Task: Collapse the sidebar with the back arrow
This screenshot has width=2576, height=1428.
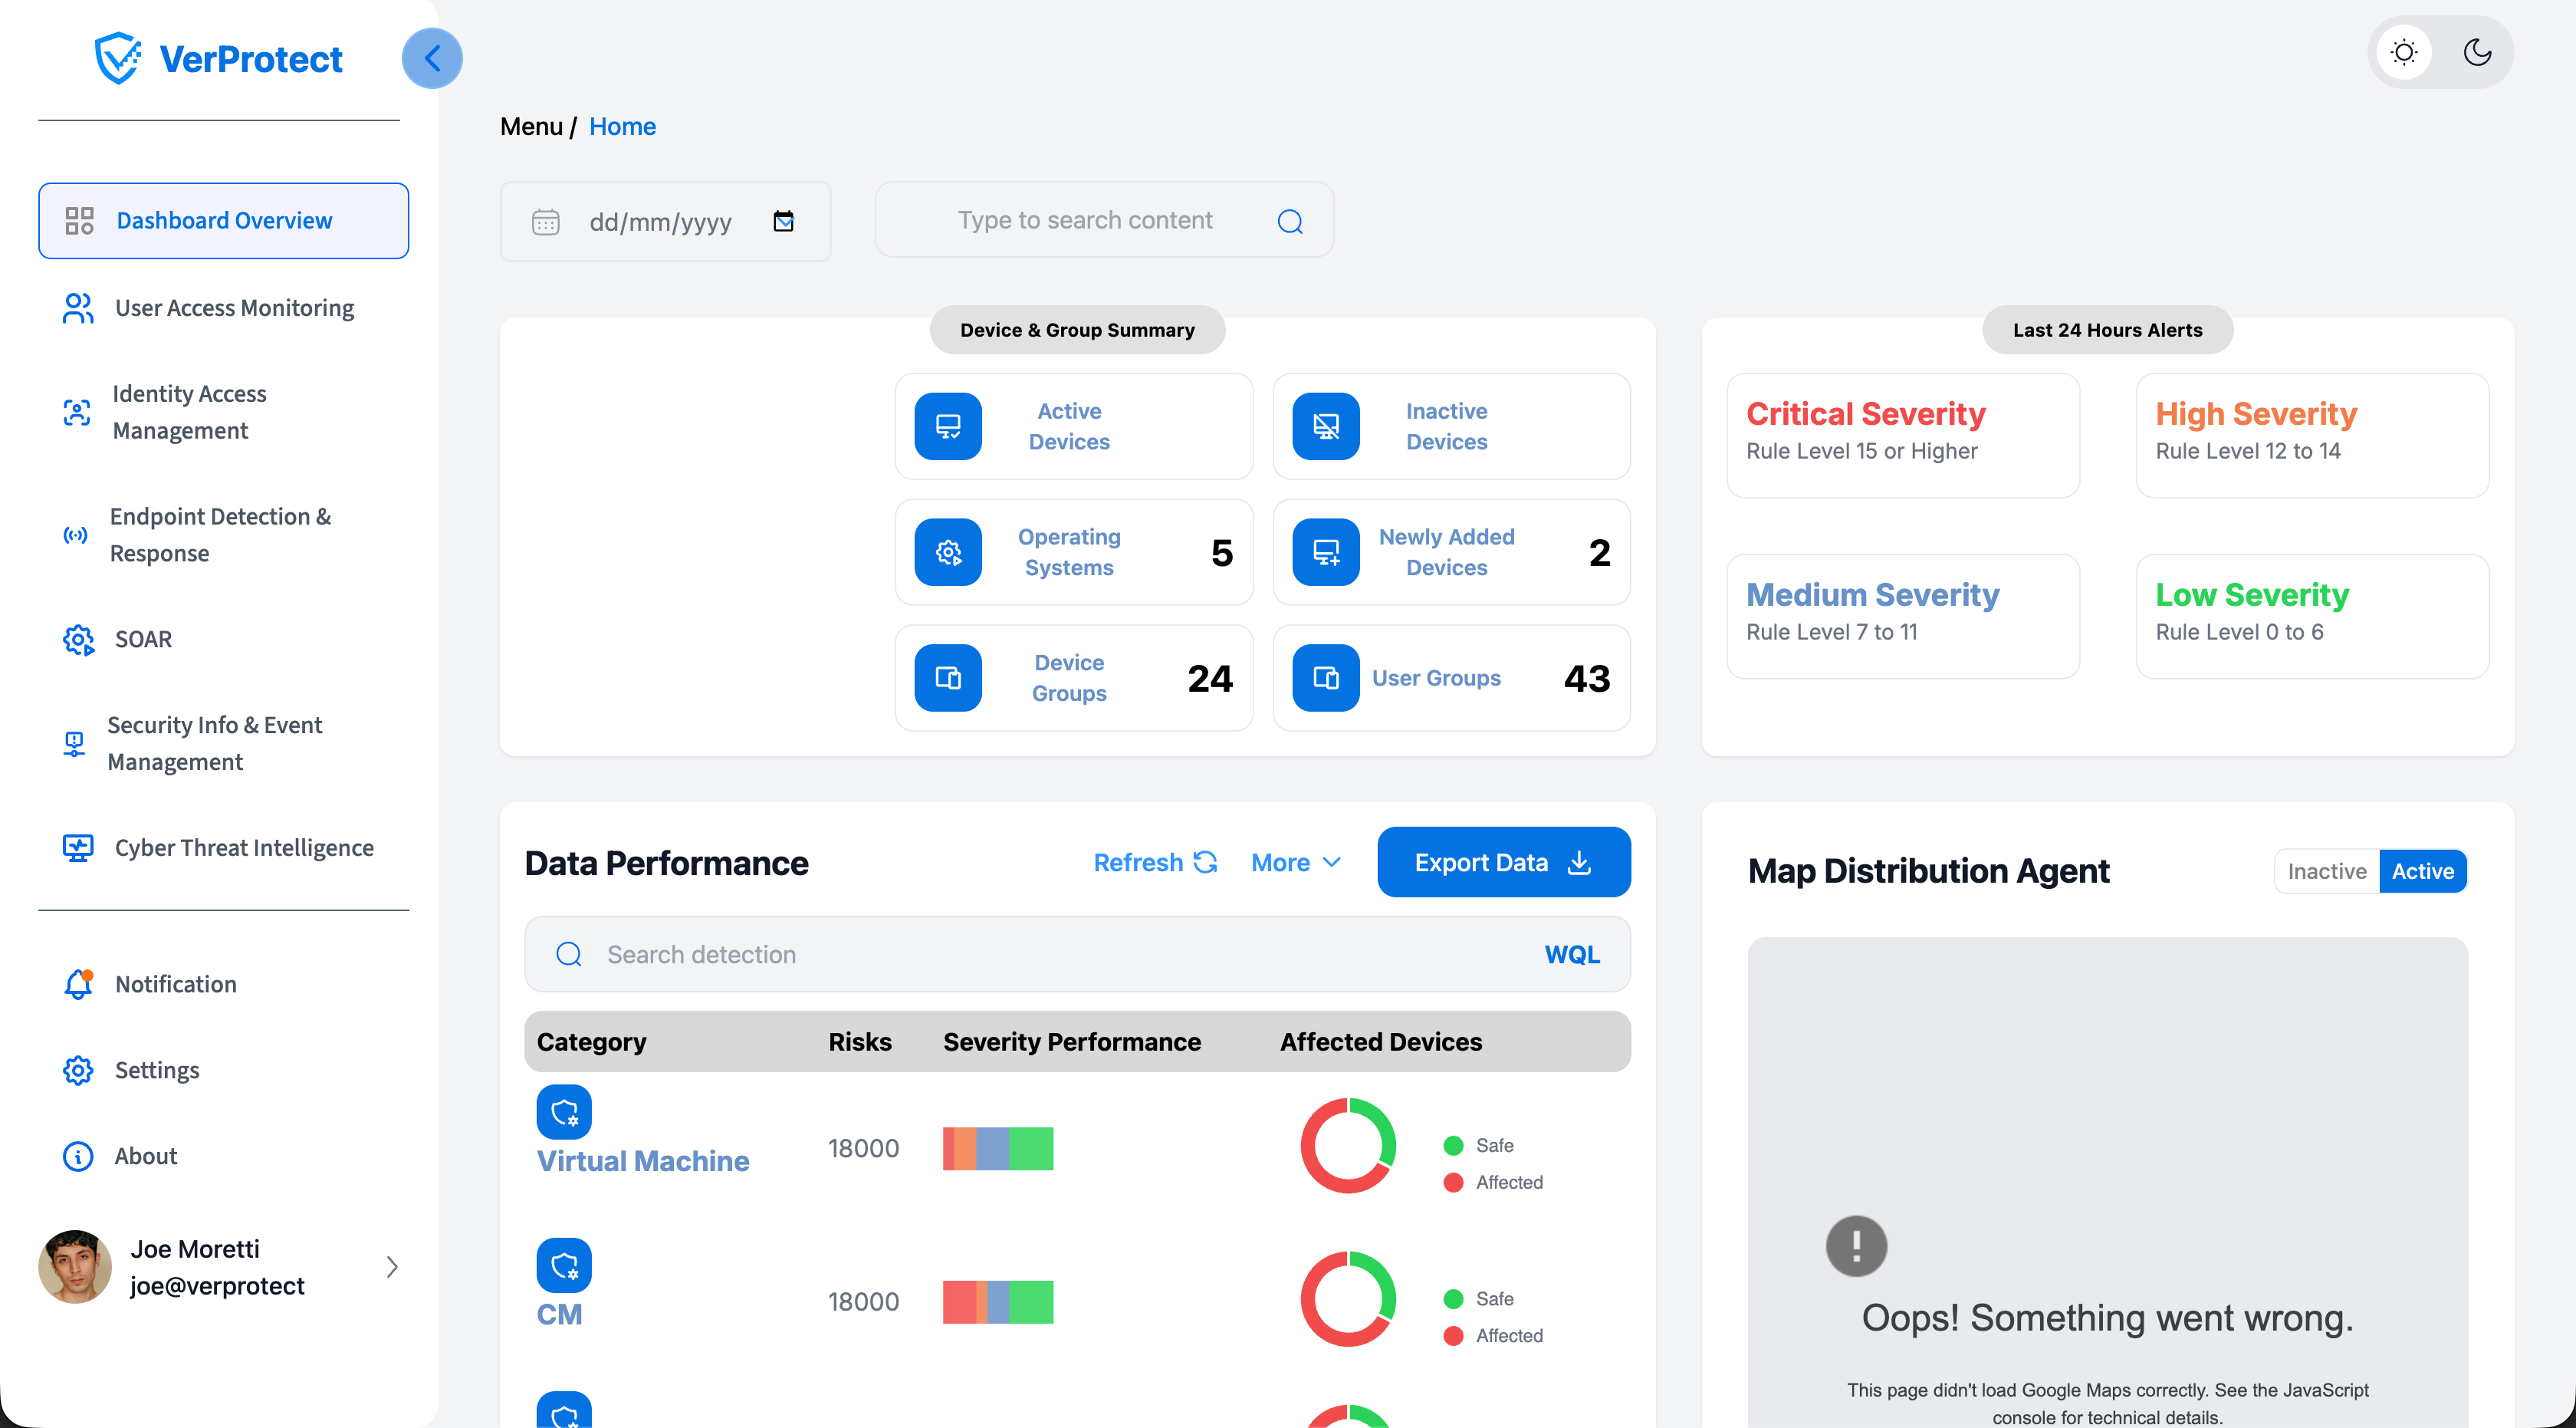Action: click(432, 58)
